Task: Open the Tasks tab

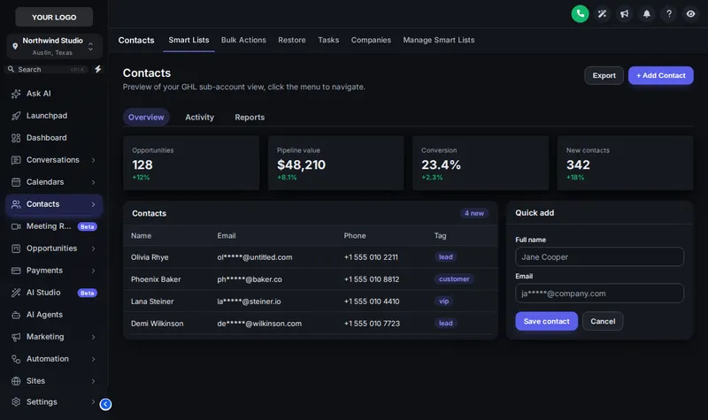Action: [328, 40]
